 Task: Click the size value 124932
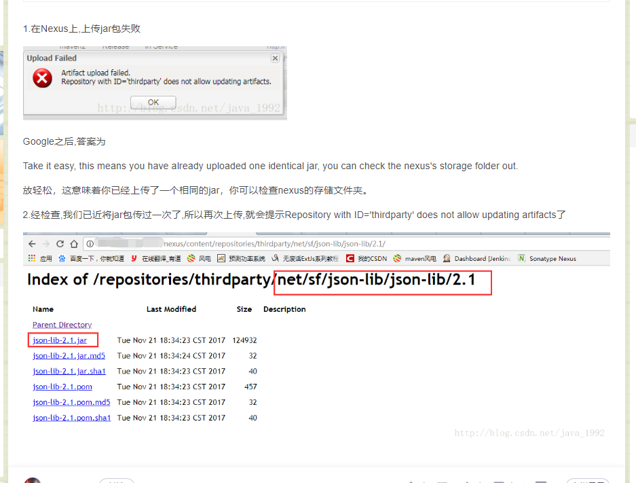pos(244,340)
